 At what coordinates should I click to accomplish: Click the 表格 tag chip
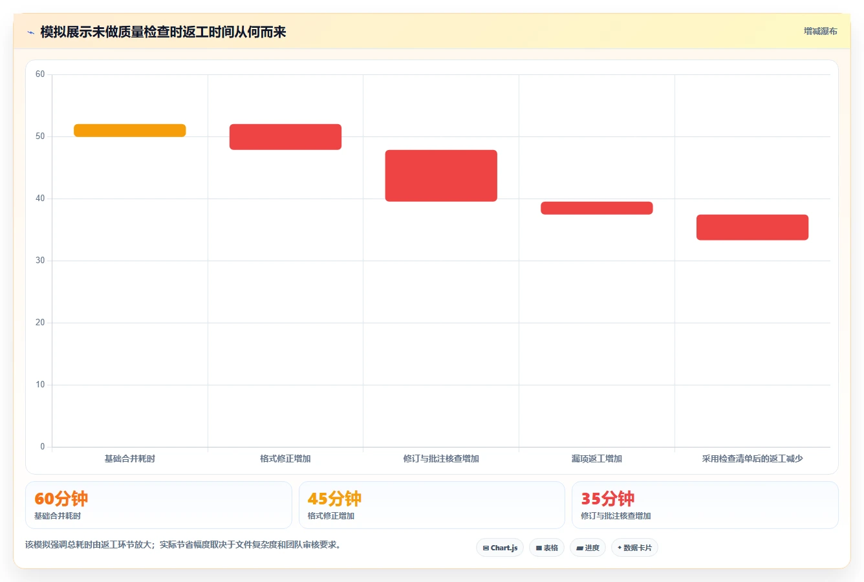tap(546, 548)
